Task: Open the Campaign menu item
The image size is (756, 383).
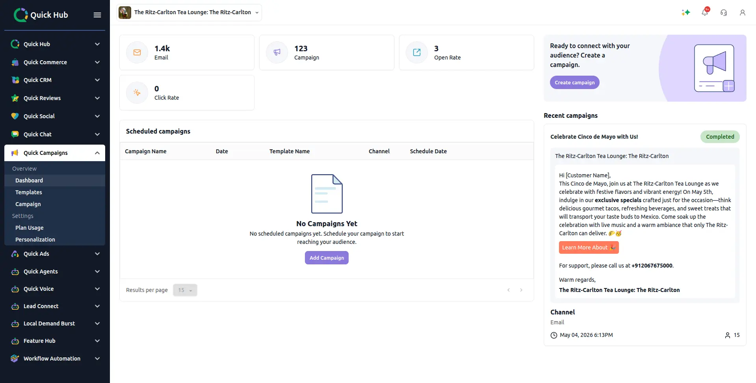Action: (55, 204)
